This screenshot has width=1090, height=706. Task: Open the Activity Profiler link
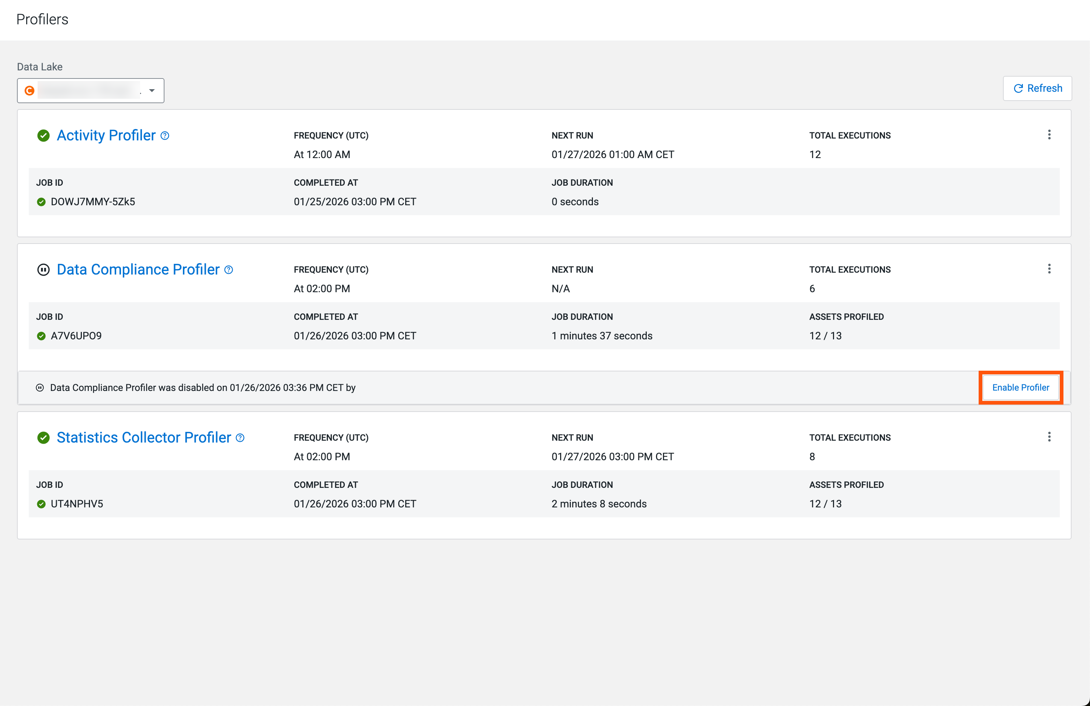[x=106, y=136]
